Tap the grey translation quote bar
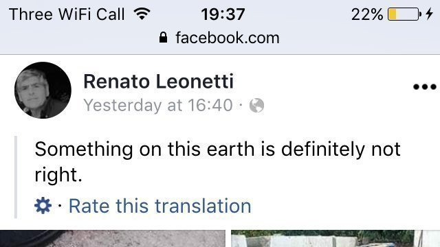 pos(16,177)
